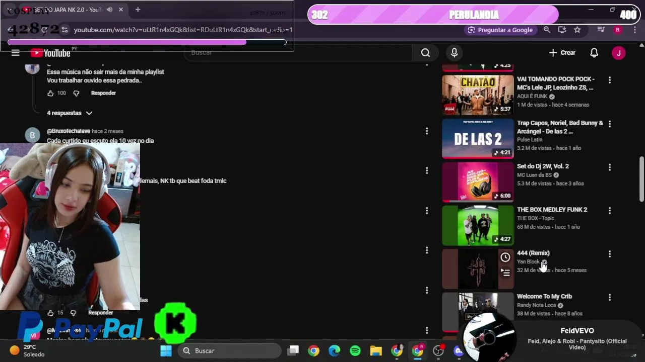Open the Set do Dj 2W thumbnail
Screen dimensions: 645x362
(478, 182)
